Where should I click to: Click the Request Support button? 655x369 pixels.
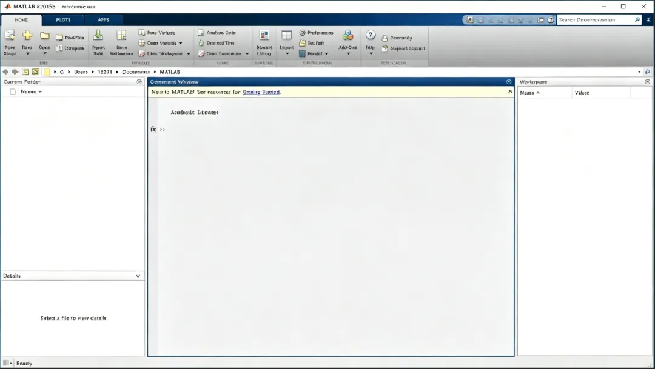pyautogui.click(x=403, y=48)
